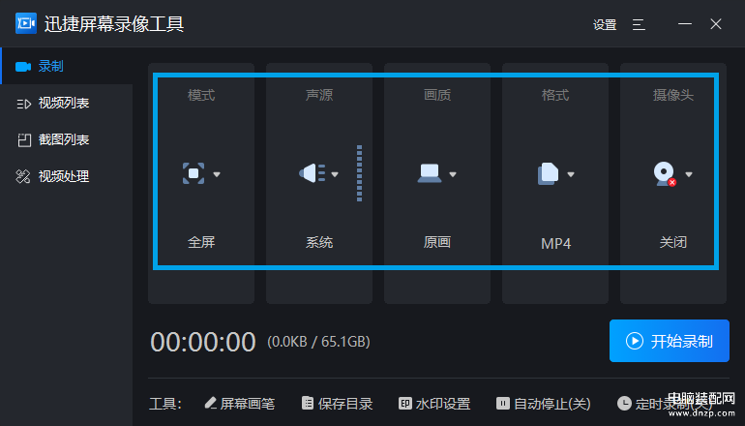The image size is (745, 426).
Task: Expand the 摄像头 dropdown arrow
Action: point(689,174)
